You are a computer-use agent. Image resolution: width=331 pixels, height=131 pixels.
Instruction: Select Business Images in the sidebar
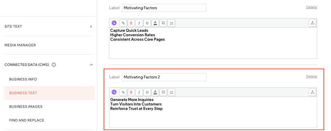click(26, 107)
